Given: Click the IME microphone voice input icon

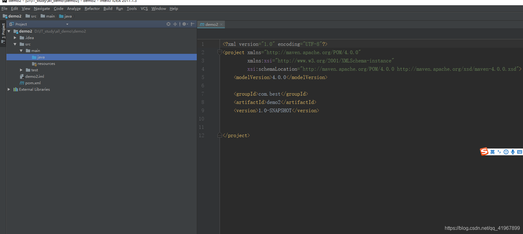Looking at the screenshot, I should (x=513, y=152).
